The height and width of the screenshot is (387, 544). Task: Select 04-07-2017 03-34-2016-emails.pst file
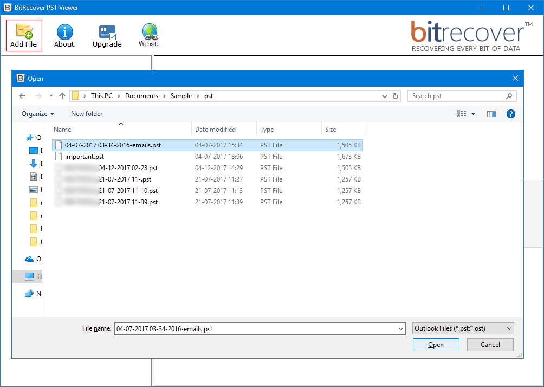click(208, 145)
